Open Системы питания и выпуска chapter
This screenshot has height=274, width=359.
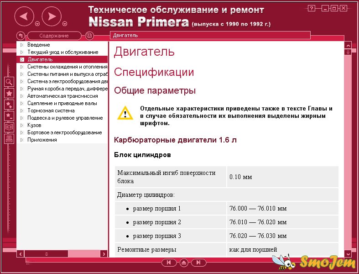(x=68, y=74)
